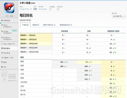This screenshot has height=98, width=127.
Task: Click the 92 ▲12 adventure games cell
Action: 113,48
